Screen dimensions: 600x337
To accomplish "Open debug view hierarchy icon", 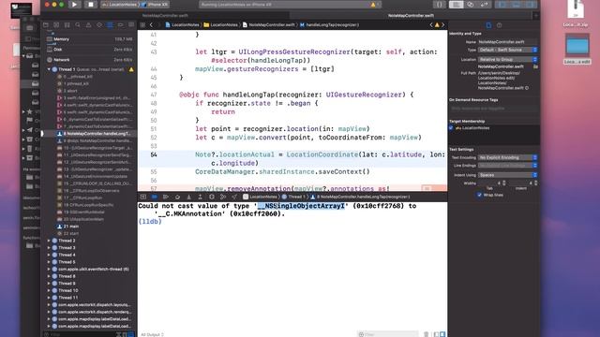I will (x=212, y=197).
